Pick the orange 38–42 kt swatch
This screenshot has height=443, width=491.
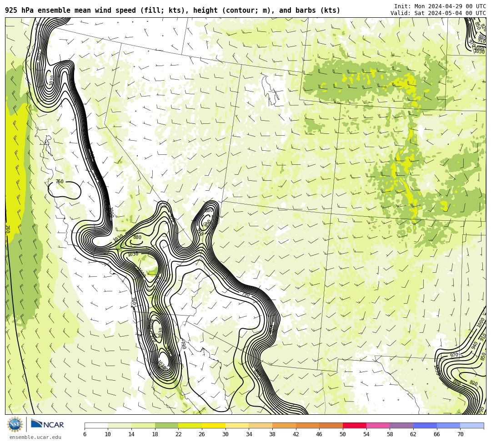point(284,425)
